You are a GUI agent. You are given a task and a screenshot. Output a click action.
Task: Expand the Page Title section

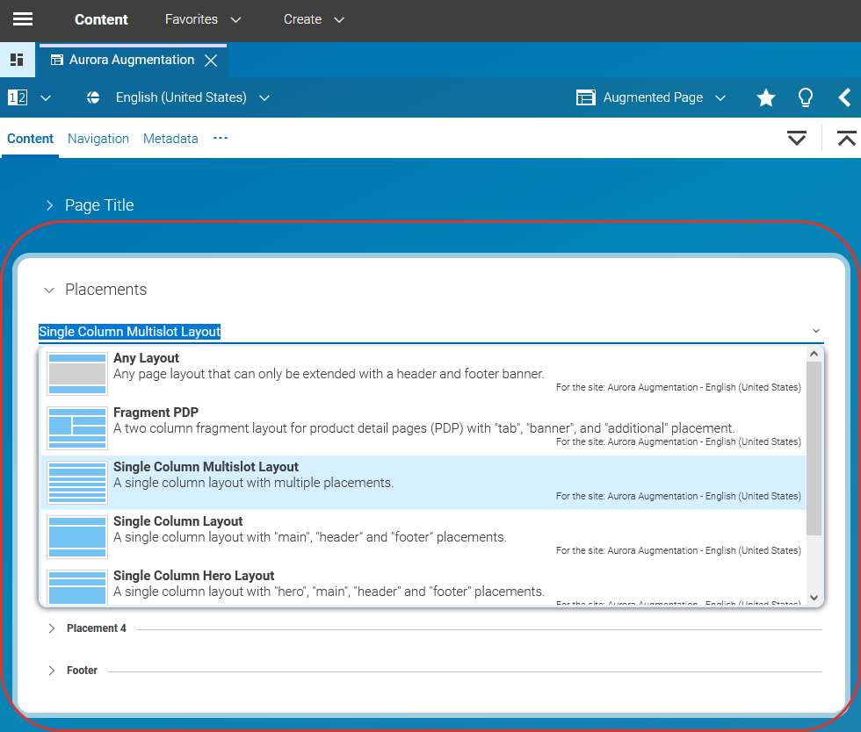pyautogui.click(x=50, y=205)
